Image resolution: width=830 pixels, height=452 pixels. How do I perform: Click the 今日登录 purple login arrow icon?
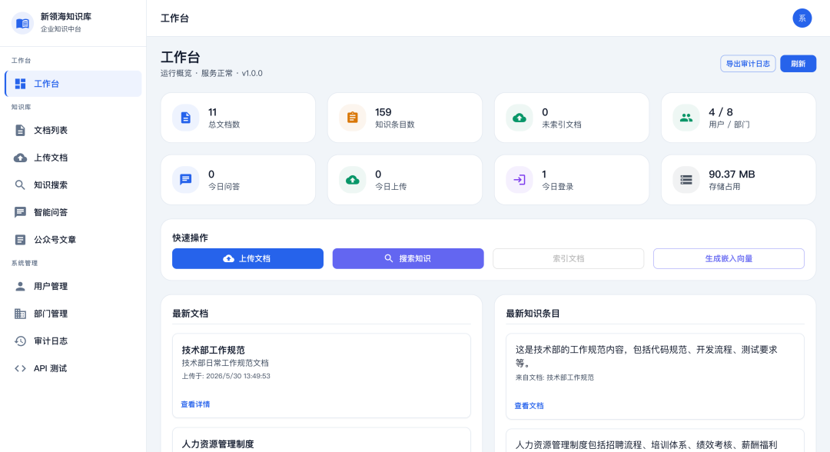click(520, 179)
